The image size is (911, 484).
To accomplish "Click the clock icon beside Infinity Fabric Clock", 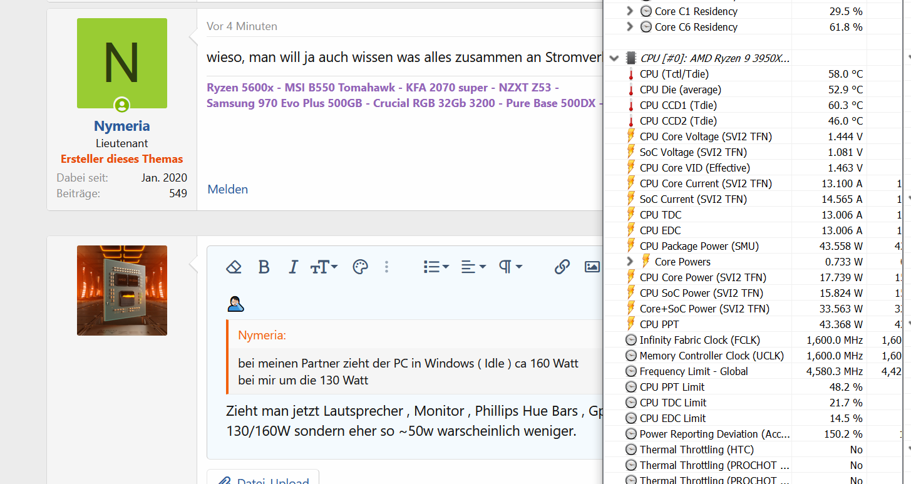I will point(631,340).
